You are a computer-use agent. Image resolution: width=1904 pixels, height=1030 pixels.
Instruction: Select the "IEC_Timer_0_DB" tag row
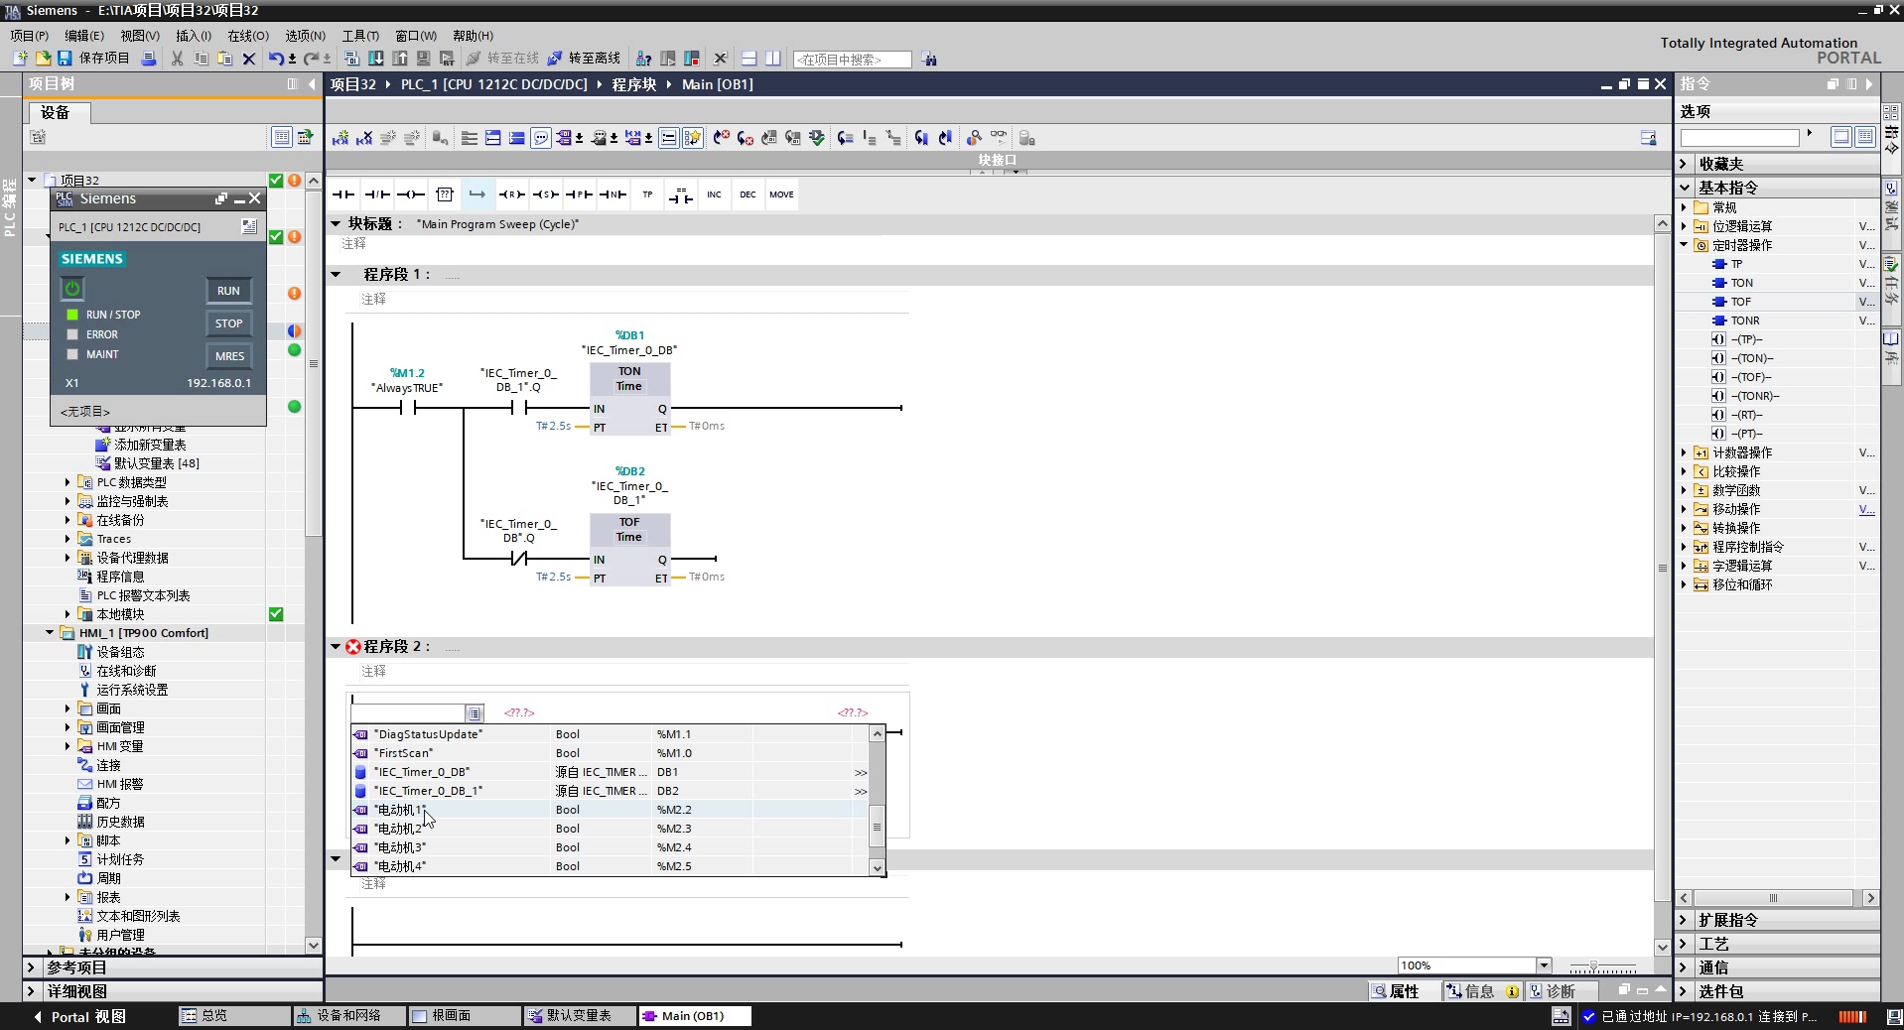[610, 772]
